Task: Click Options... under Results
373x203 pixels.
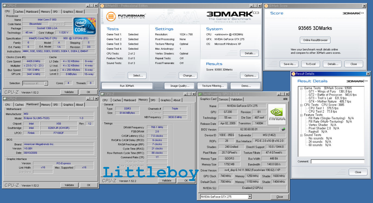Action: click(250, 75)
